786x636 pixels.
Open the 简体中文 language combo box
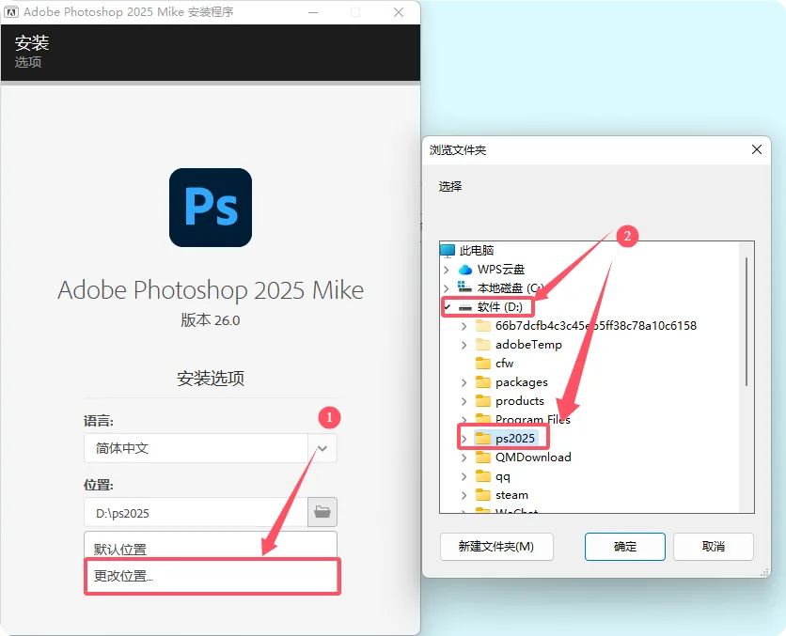pyautogui.click(x=211, y=448)
